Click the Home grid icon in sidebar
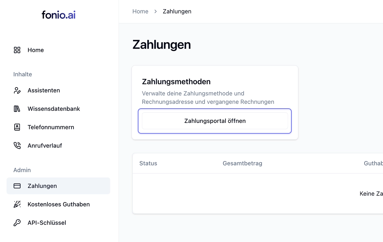Image resolution: width=383 pixels, height=242 pixels. coord(17,50)
